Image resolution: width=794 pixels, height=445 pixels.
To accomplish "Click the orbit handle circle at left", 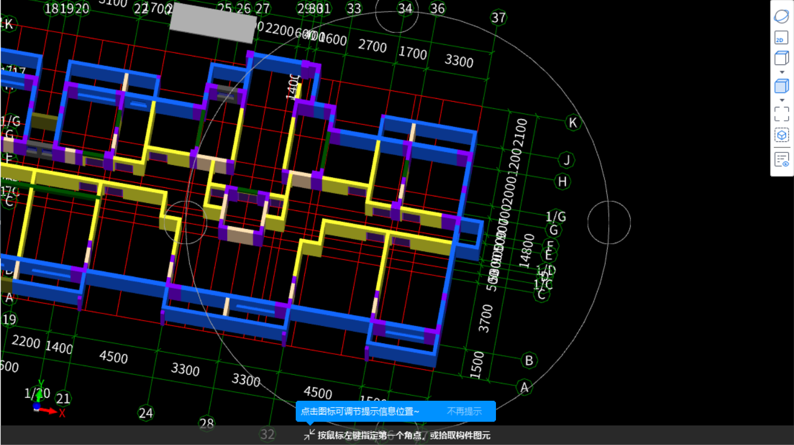I will pos(185,222).
